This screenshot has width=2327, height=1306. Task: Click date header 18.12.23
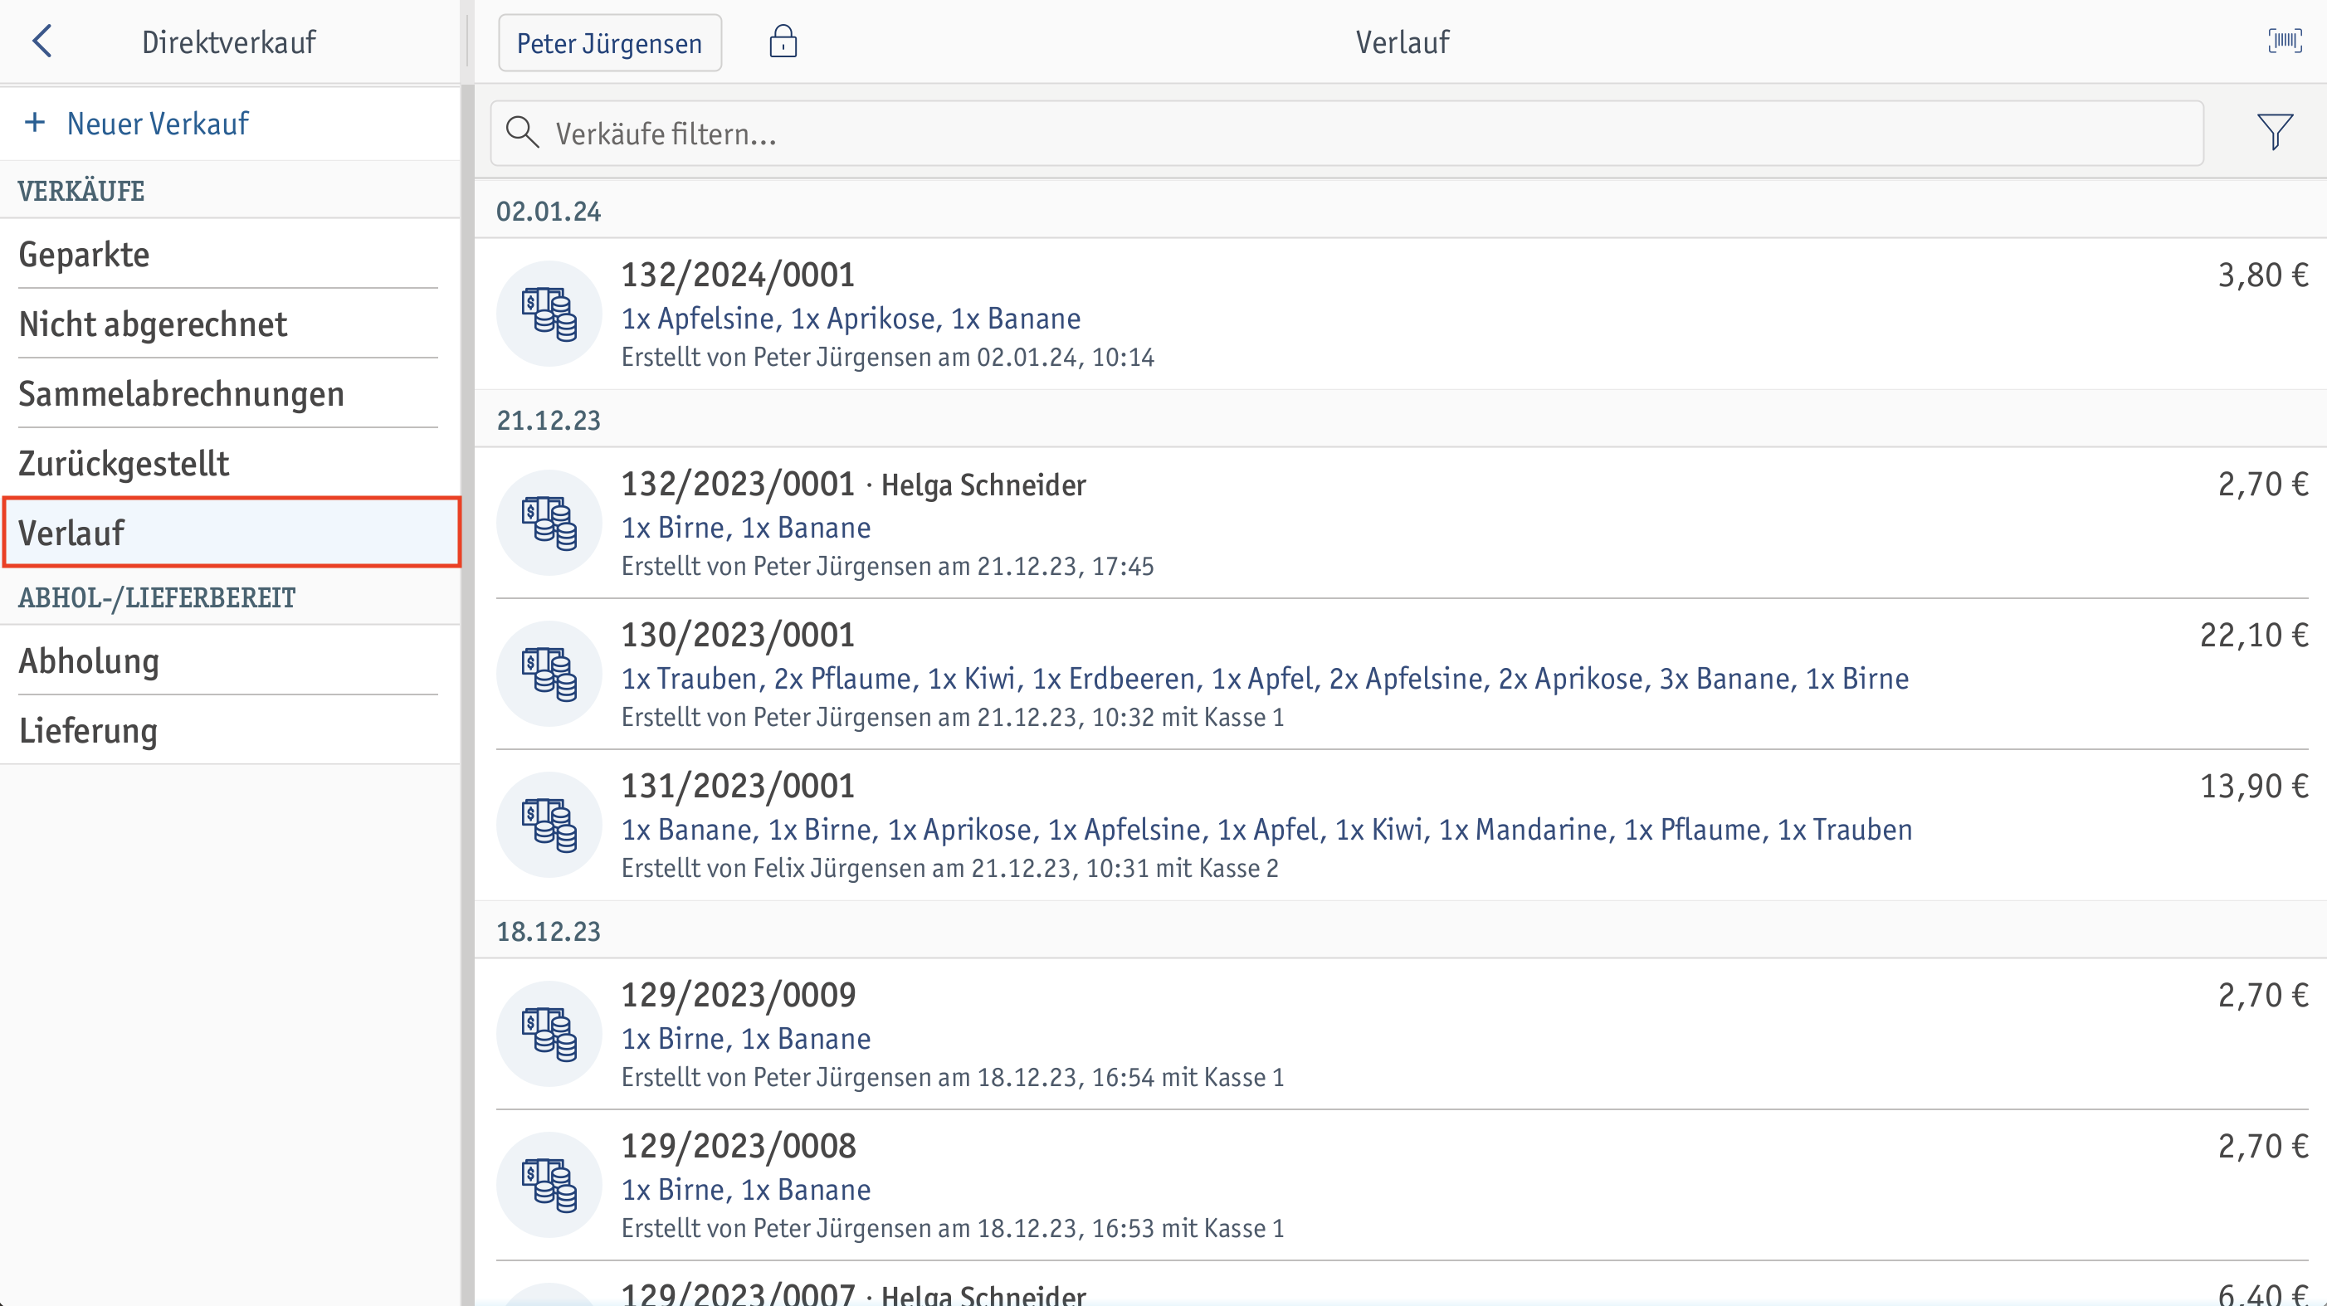(549, 931)
